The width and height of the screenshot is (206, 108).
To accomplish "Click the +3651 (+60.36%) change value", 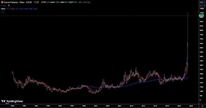I will point(84,2).
